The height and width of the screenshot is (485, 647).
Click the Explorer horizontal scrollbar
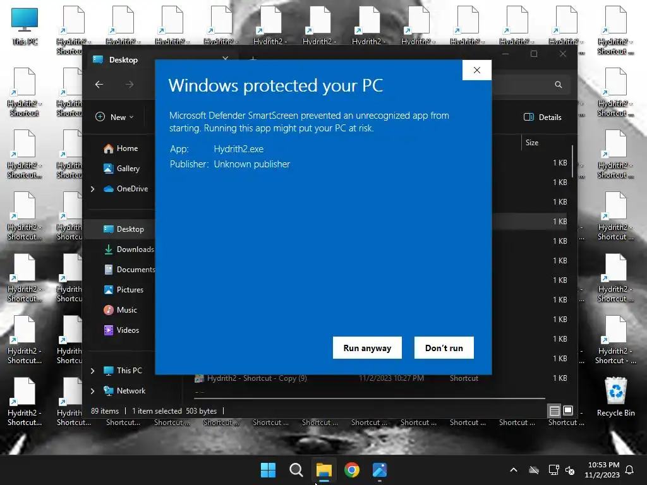[370, 398]
